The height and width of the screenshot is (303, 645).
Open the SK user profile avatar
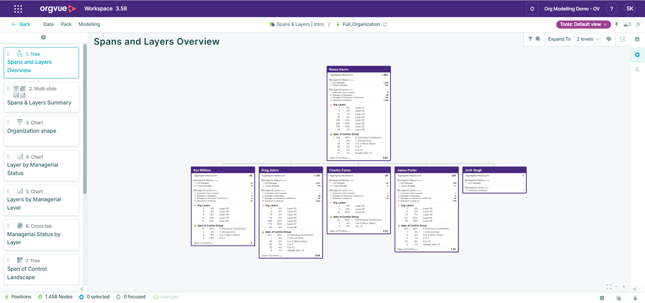pyautogui.click(x=630, y=9)
